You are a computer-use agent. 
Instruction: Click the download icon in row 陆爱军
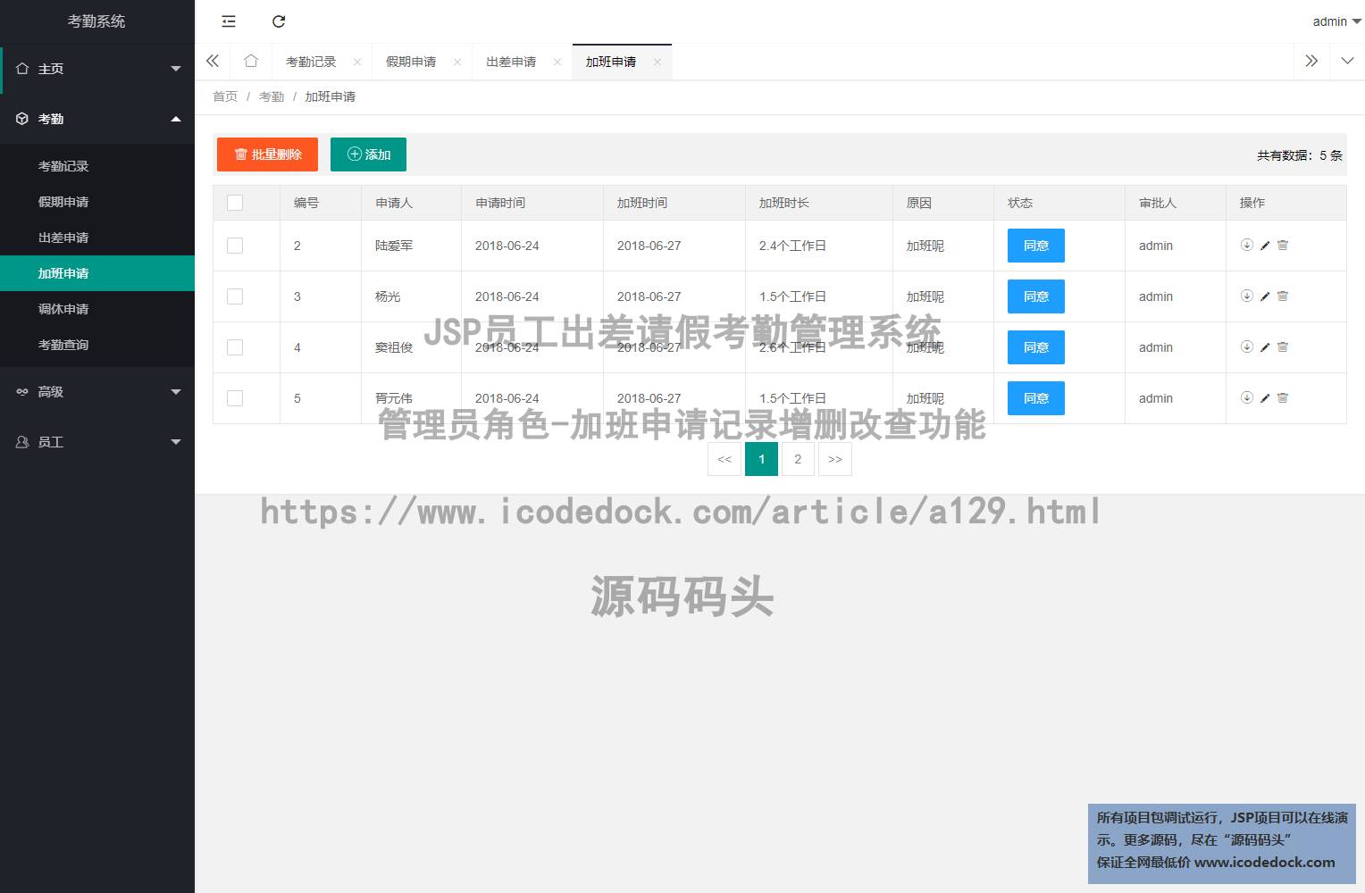pyautogui.click(x=1247, y=245)
